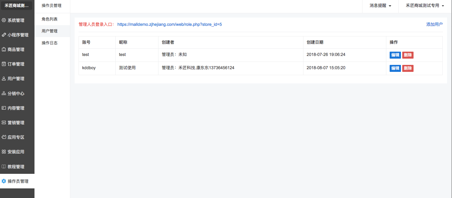
Task: Click the 操作员管理 page heading
Action: (x=51, y=6)
